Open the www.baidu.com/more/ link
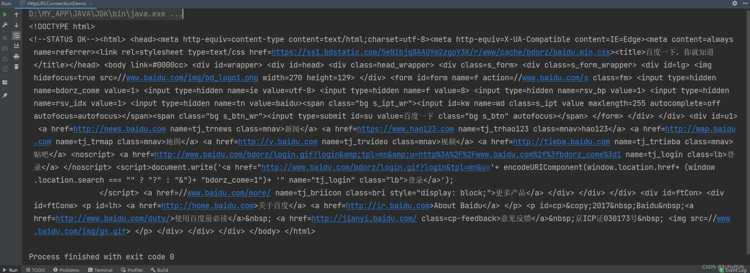Viewport: 750px width, 273px height. click(229, 193)
